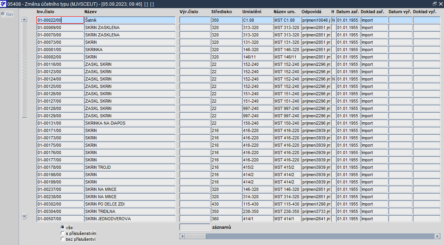Click the horizontal scrollbar right arrow

[437, 236]
